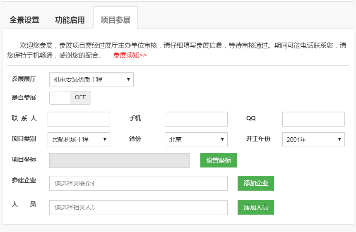The image size is (356, 232).
Task: Focus the 请选择相关人员 input field
Action: 138,208
